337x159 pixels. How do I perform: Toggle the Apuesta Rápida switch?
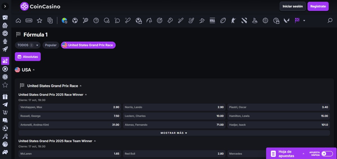(x=327, y=154)
